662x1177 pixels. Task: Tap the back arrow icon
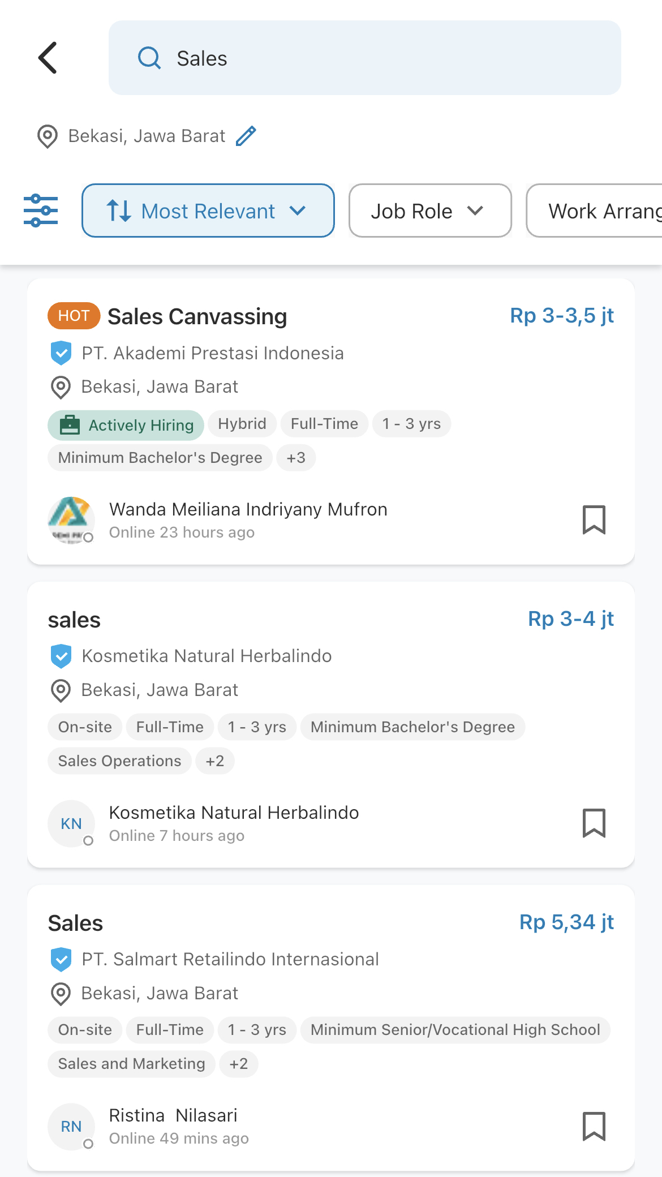[x=48, y=58]
